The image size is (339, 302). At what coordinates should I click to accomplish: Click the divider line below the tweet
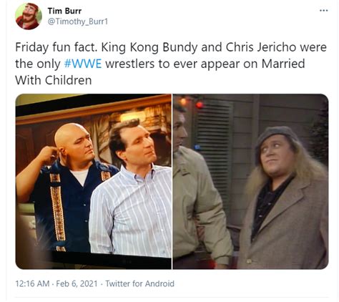[172, 297]
